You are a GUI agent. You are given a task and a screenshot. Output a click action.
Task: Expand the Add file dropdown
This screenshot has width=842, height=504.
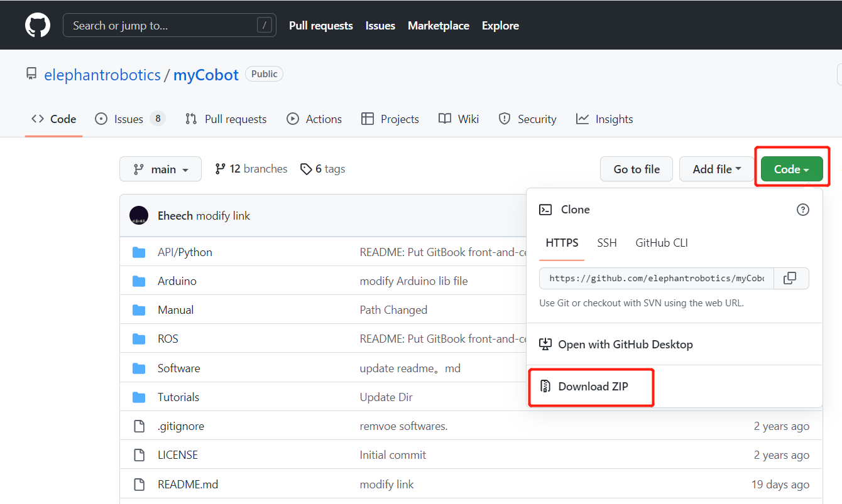pyautogui.click(x=716, y=169)
